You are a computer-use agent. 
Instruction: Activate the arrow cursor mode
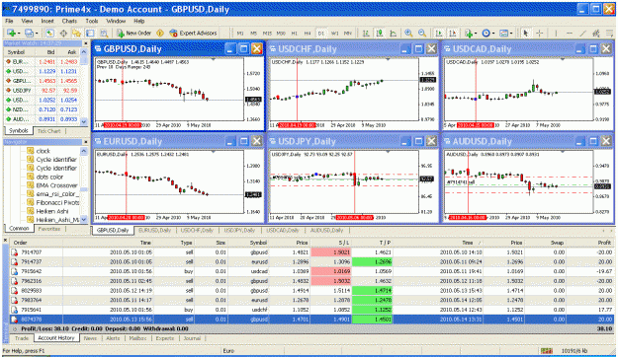(525, 34)
